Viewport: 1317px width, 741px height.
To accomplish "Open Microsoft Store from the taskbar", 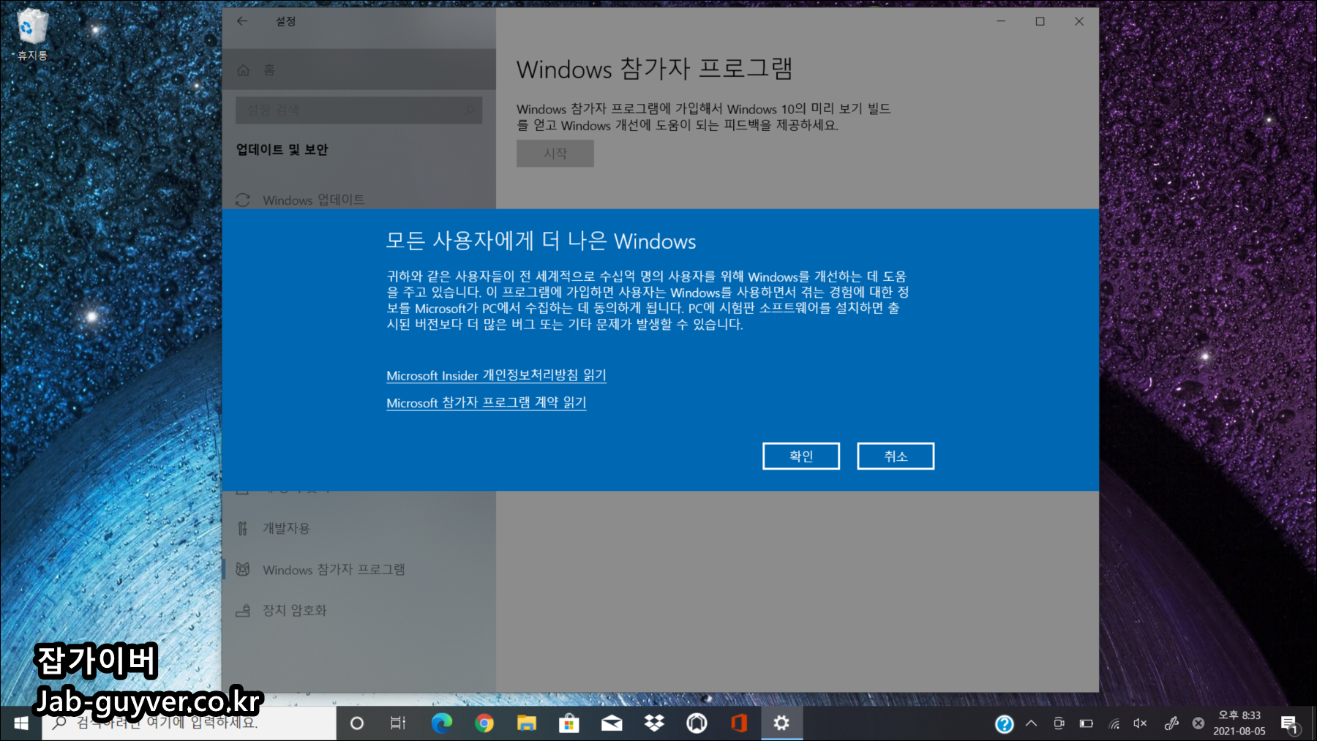I will coord(569,723).
